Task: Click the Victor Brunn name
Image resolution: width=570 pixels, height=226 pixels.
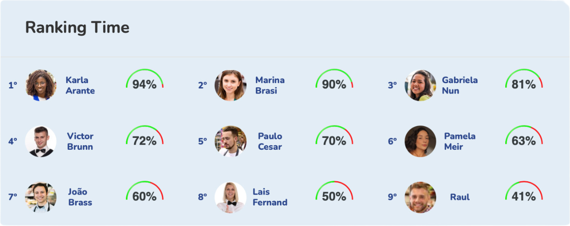Action: pos(80,142)
